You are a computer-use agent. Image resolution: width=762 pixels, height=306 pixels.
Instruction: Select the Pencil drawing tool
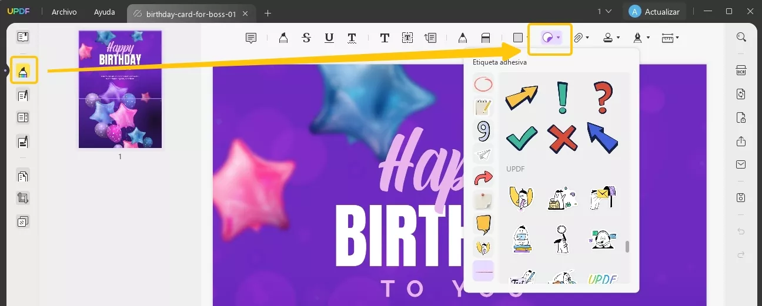tap(462, 38)
